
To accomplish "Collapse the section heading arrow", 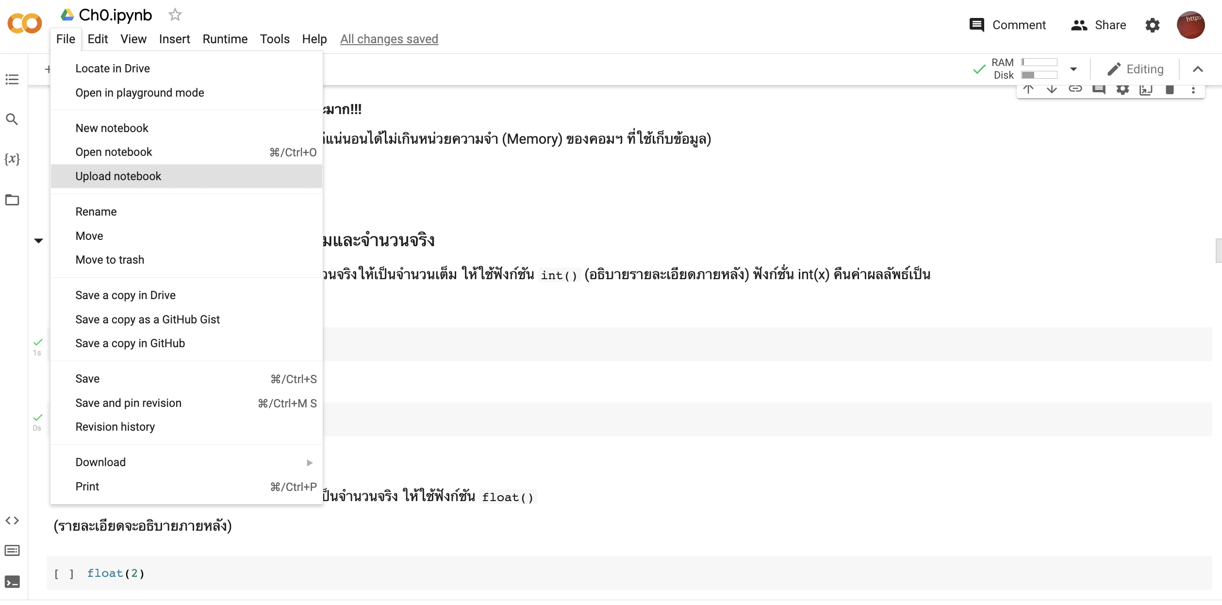I will [x=39, y=240].
